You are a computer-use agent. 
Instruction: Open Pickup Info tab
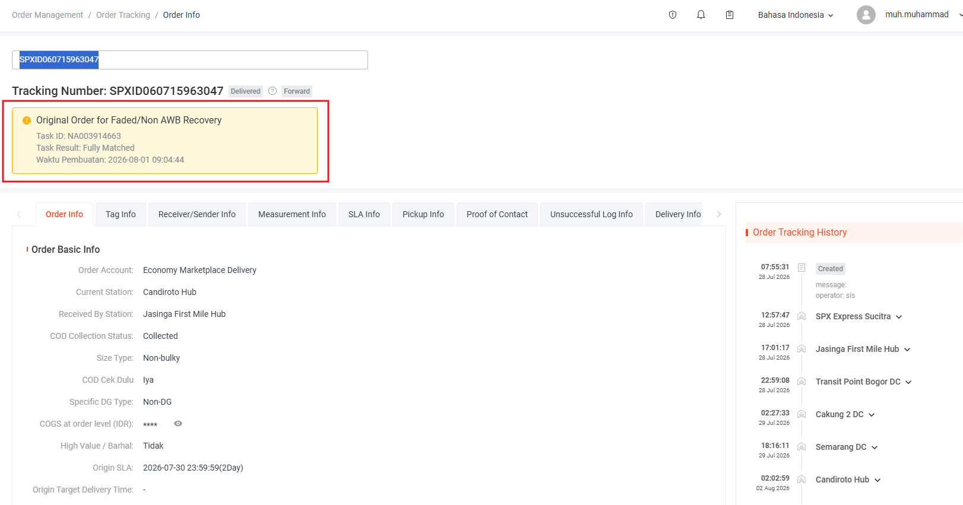point(423,214)
